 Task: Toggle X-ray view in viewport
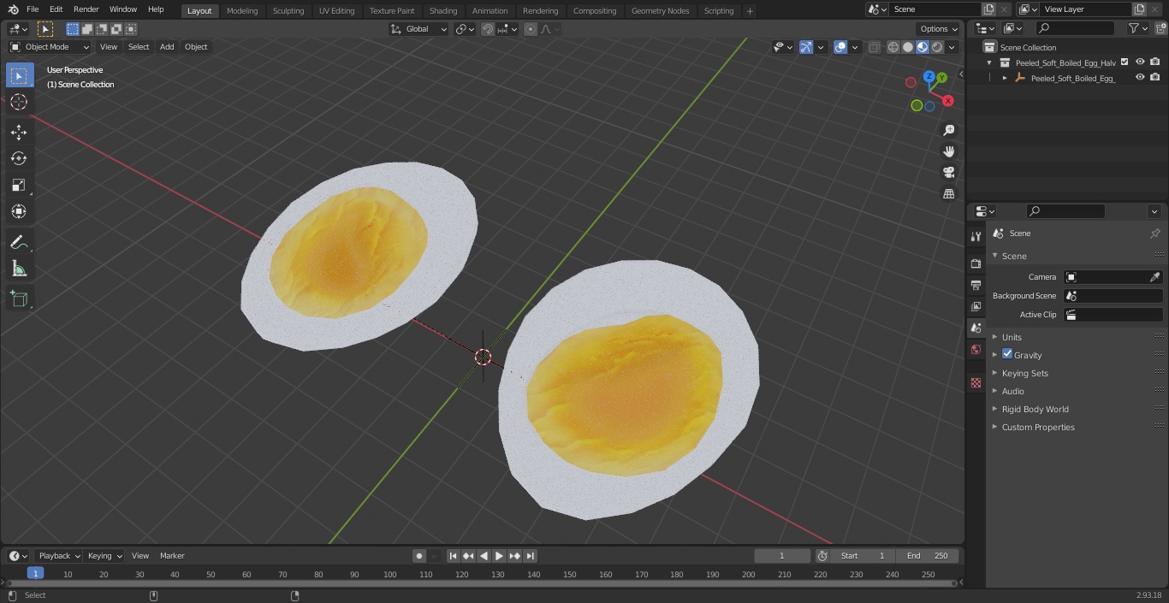(874, 47)
